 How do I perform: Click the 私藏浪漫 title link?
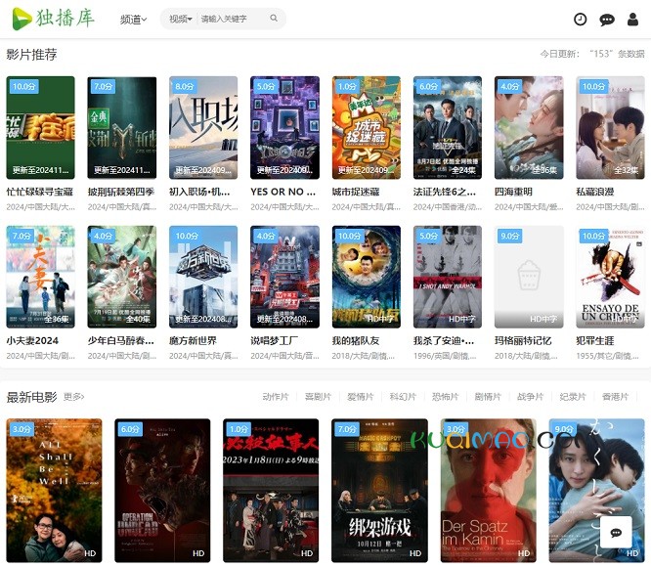click(x=594, y=192)
